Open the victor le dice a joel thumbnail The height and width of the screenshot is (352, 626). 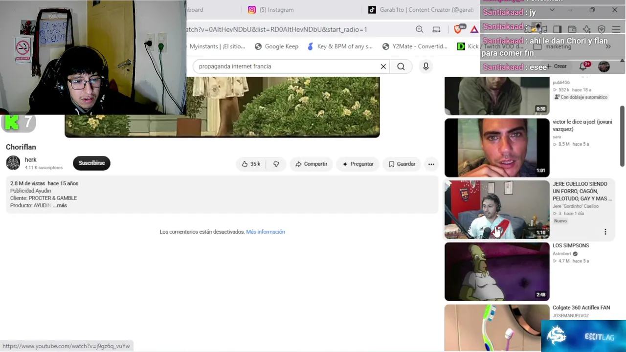click(x=497, y=148)
